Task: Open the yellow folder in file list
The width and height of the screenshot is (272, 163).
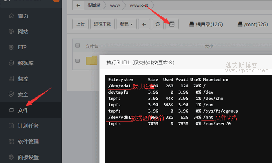Action: (x=92, y=61)
